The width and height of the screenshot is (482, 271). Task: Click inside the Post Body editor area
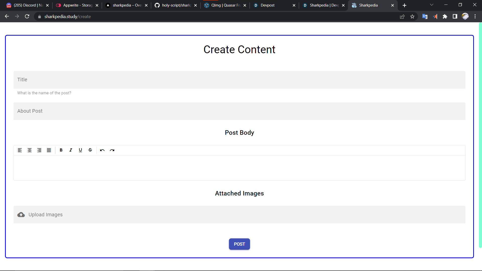(239, 168)
